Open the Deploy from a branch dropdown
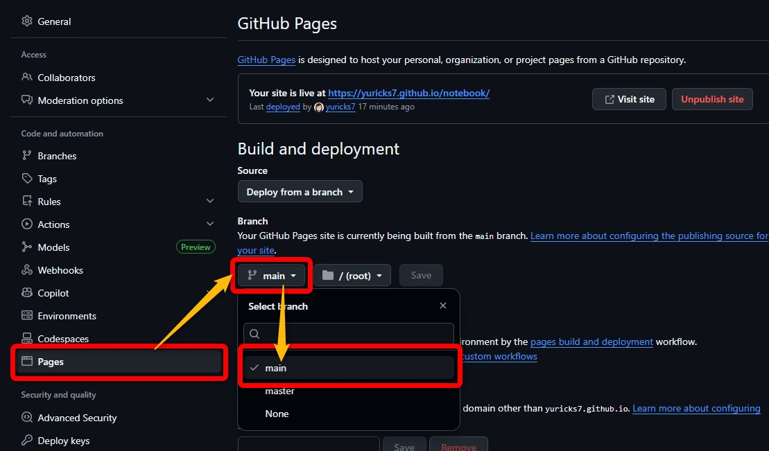 [x=300, y=192]
